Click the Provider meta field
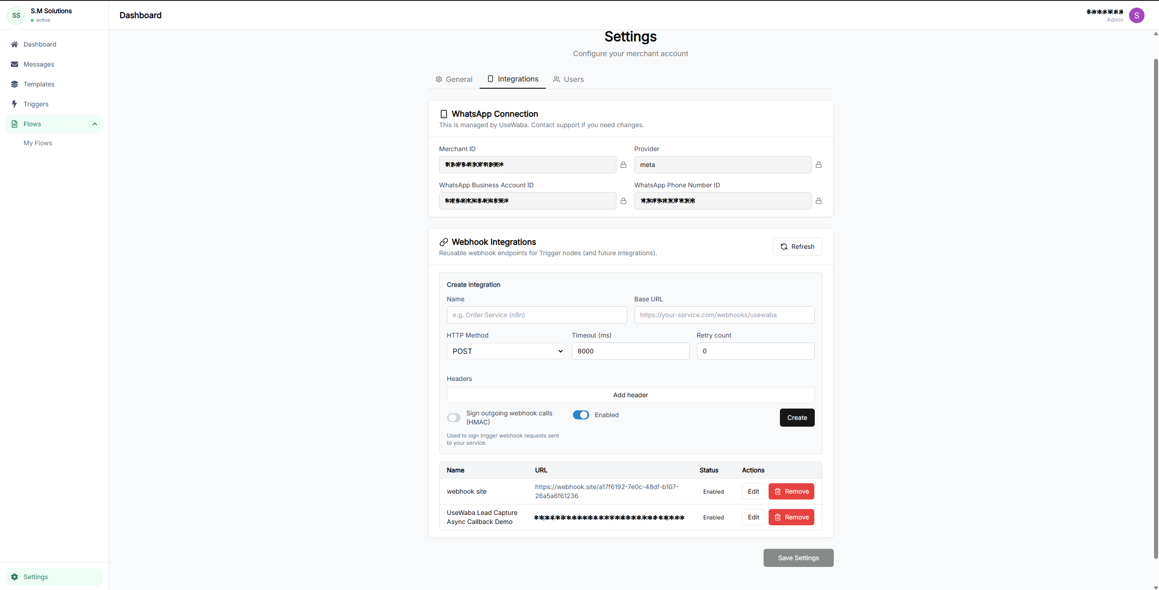The image size is (1159, 590). [x=722, y=165]
